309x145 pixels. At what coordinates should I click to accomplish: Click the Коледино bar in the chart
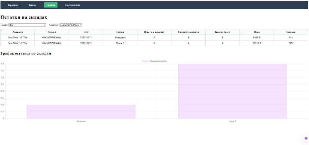tap(81, 111)
